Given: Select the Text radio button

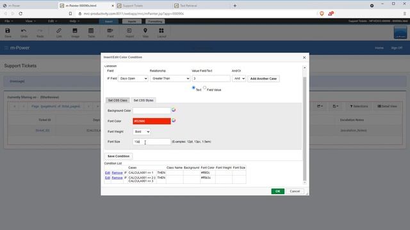Looking at the screenshot, I should (x=193, y=88).
